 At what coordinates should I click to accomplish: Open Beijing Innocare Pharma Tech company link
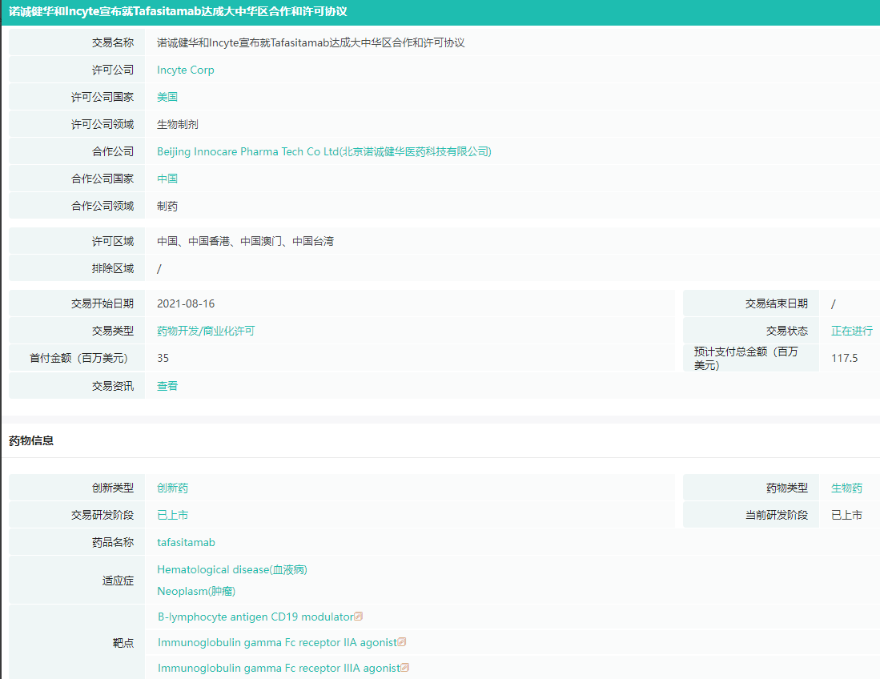tap(323, 151)
